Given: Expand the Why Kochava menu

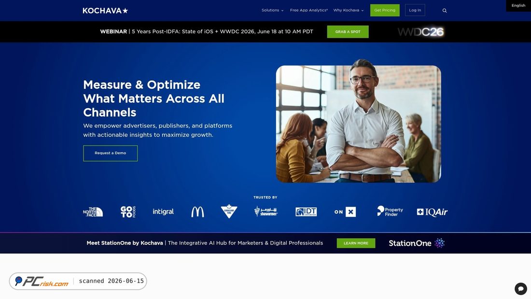Looking at the screenshot, I should point(348,10).
